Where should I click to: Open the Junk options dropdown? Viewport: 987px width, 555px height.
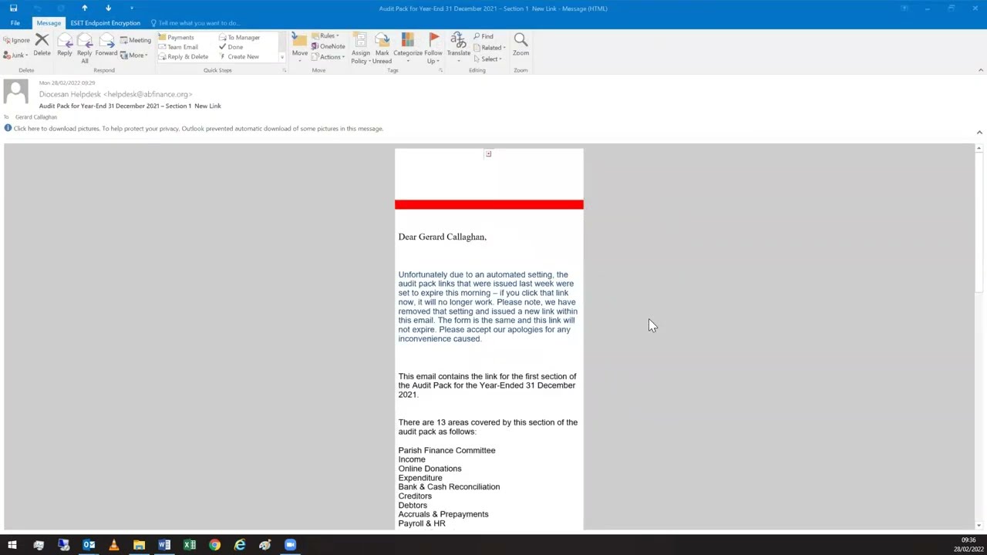(15, 55)
